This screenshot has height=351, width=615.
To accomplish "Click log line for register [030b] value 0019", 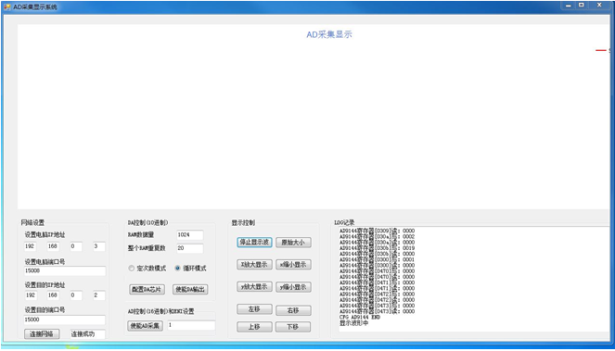I will 377,248.
